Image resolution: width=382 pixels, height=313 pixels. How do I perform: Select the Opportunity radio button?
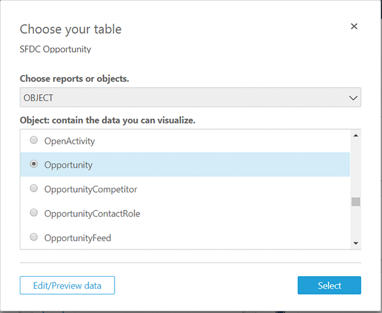click(34, 164)
